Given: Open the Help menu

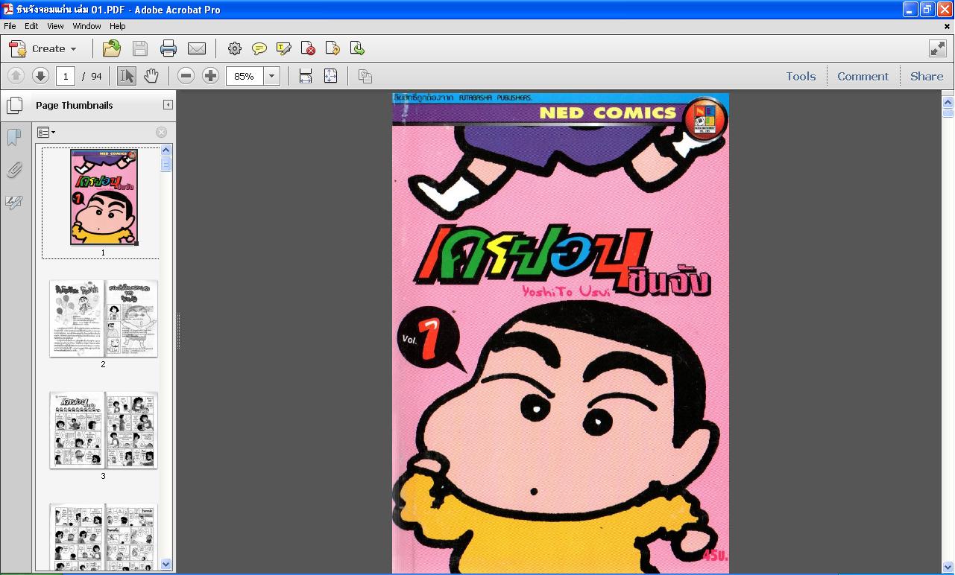Looking at the screenshot, I should point(117,25).
